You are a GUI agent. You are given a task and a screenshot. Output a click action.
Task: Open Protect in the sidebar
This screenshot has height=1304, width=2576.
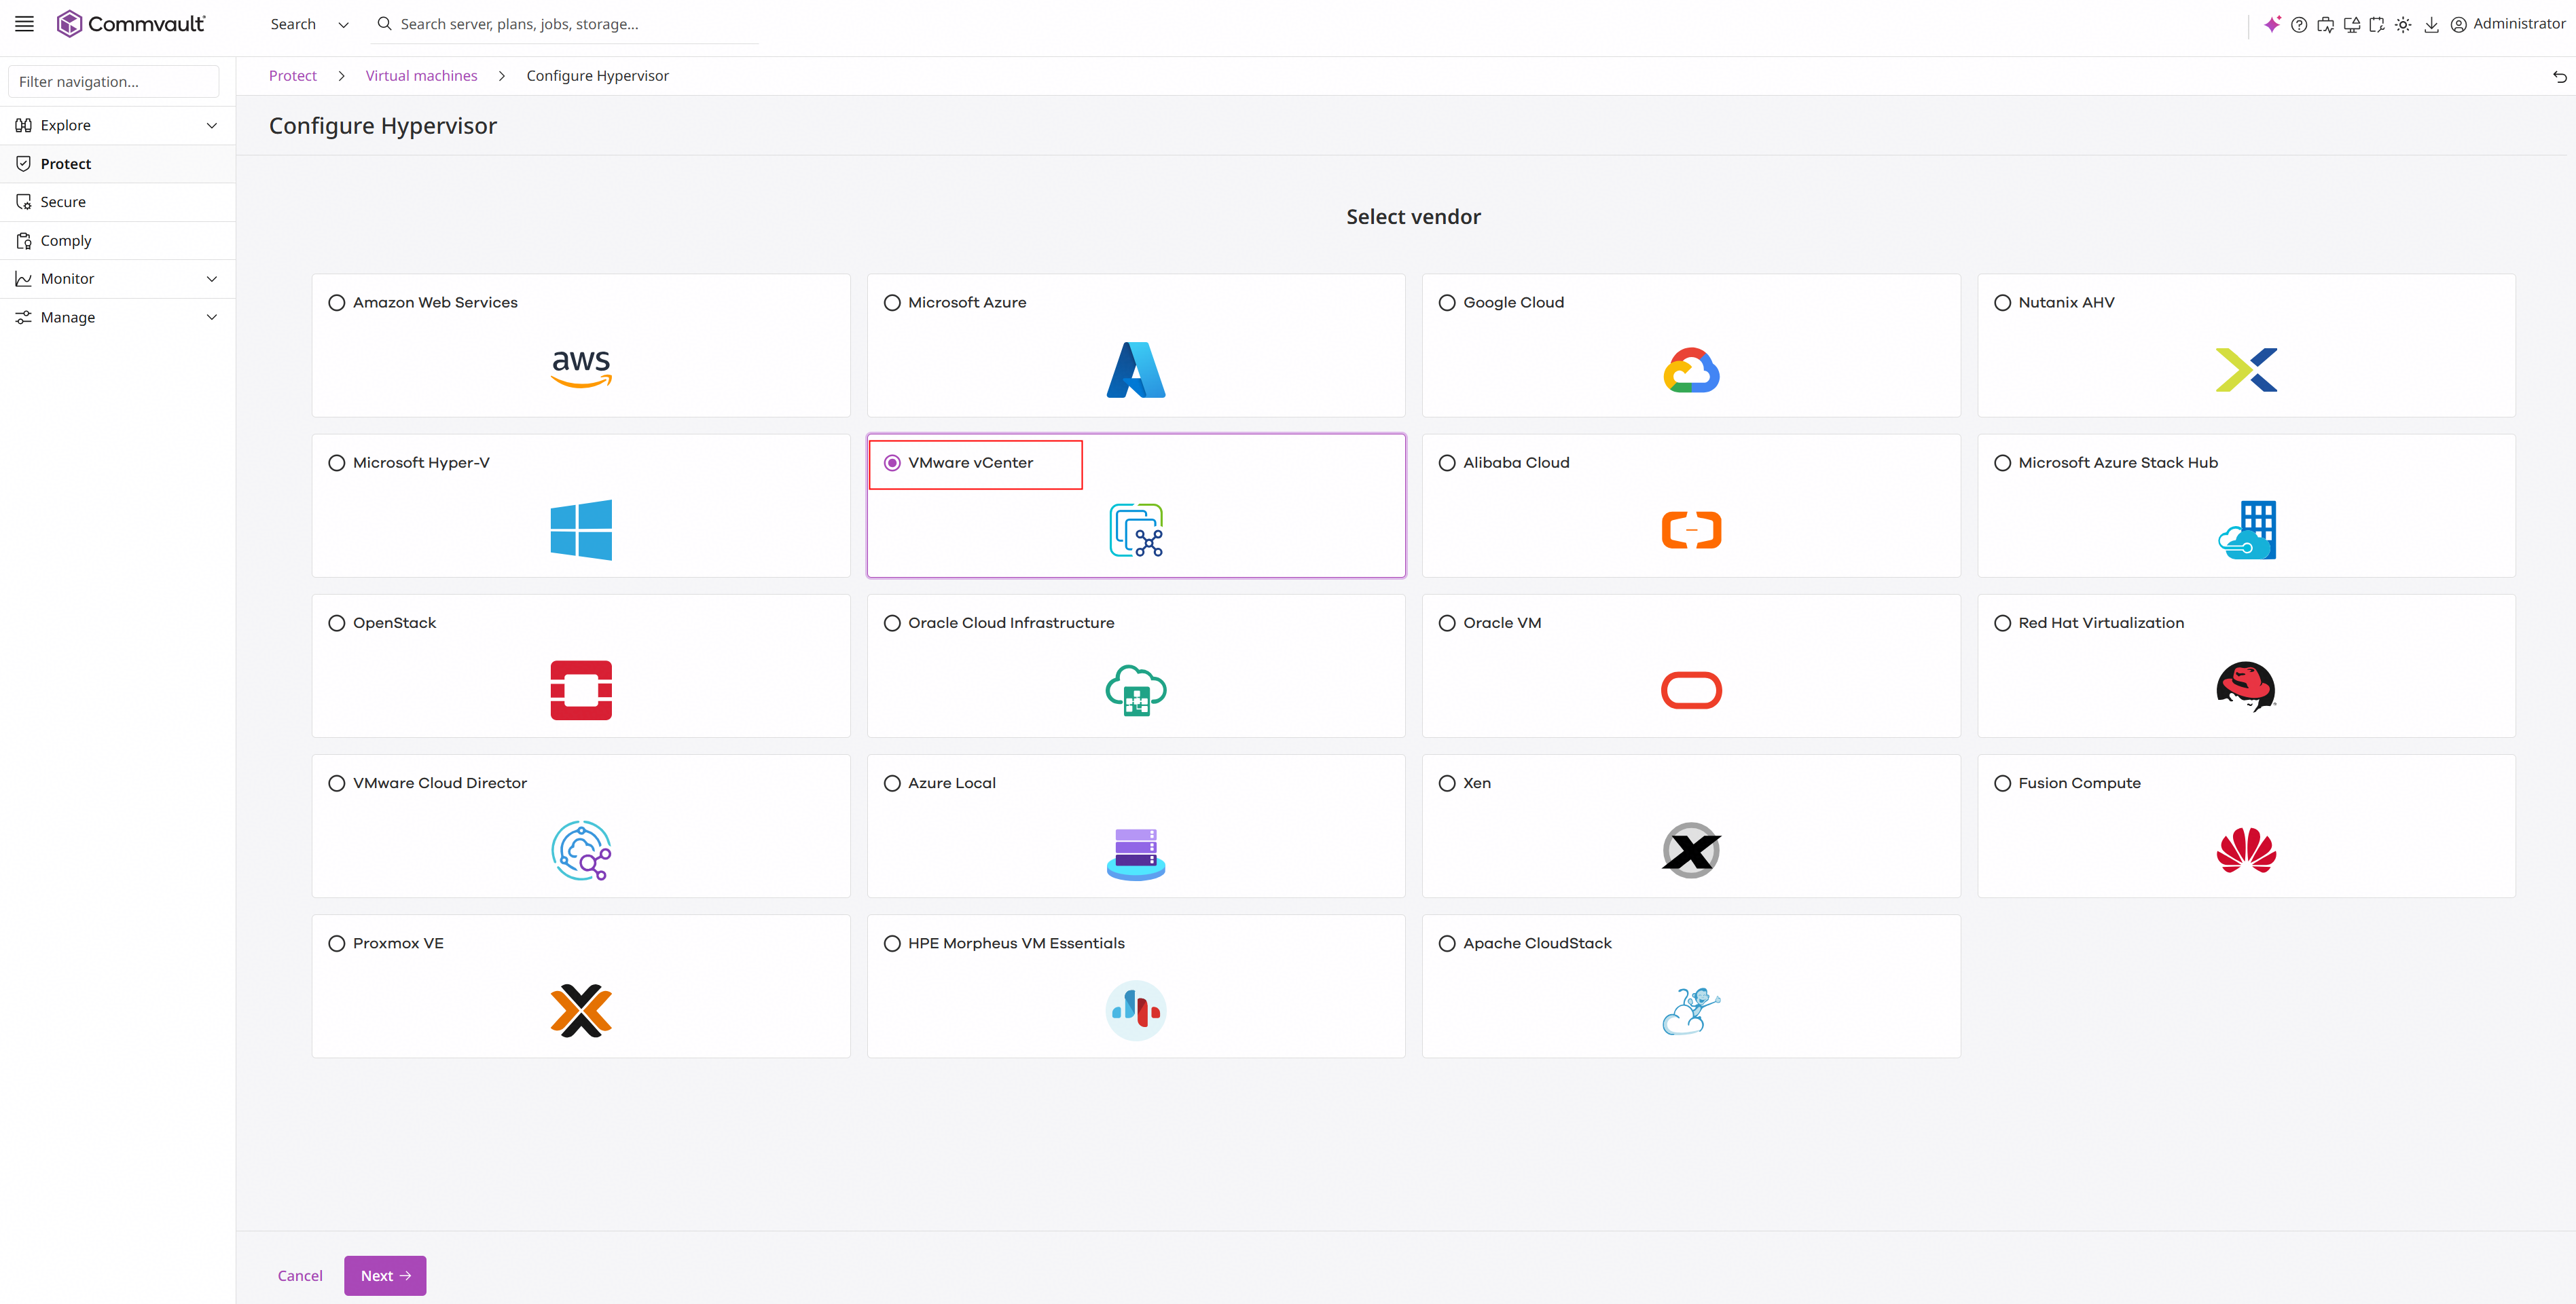(117, 164)
